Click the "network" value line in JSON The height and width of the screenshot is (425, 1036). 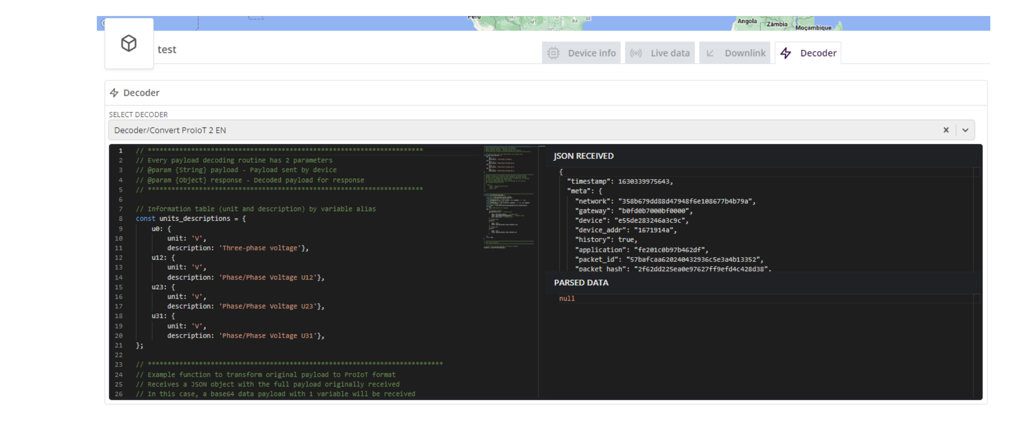coord(665,201)
